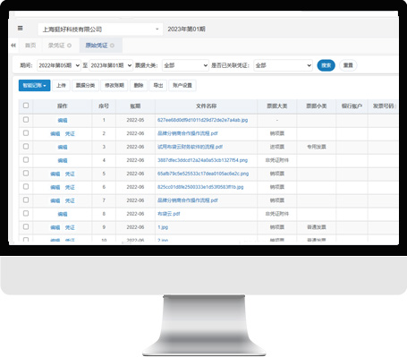Screen dimensions: 407x357
Task: Open file 65afb79c5e525533c17dea0105ac6e2c.png
Action: tap(203, 174)
